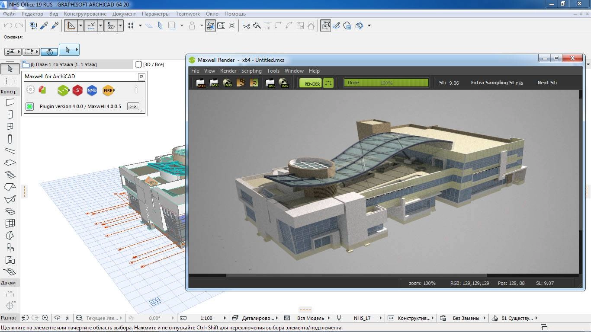Close the Maxwell for ArchiCAD panel
Image resolution: width=591 pixels, height=332 pixels.
click(141, 77)
